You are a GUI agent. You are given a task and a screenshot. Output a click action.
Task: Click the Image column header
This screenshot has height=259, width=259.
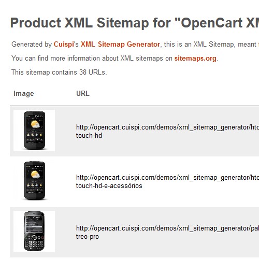(x=24, y=94)
